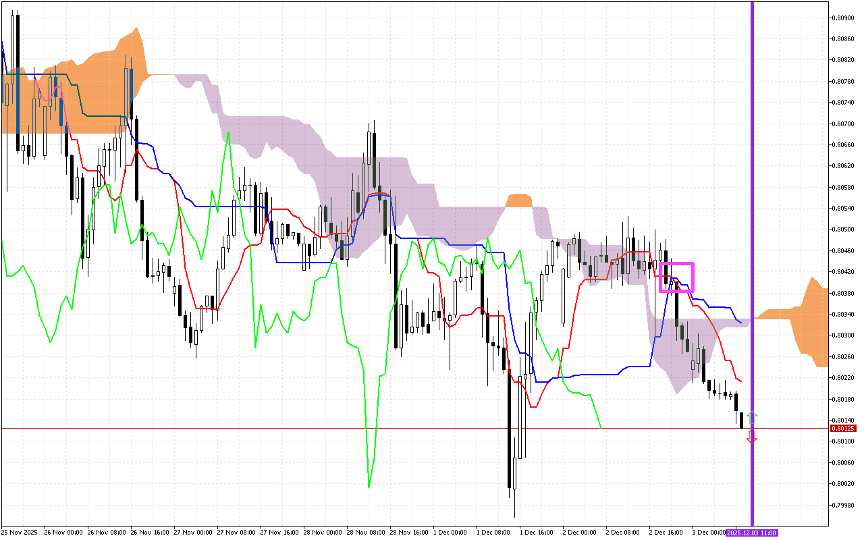
Task: Click the green up arrow marker
Action: pyautogui.click(x=752, y=416)
